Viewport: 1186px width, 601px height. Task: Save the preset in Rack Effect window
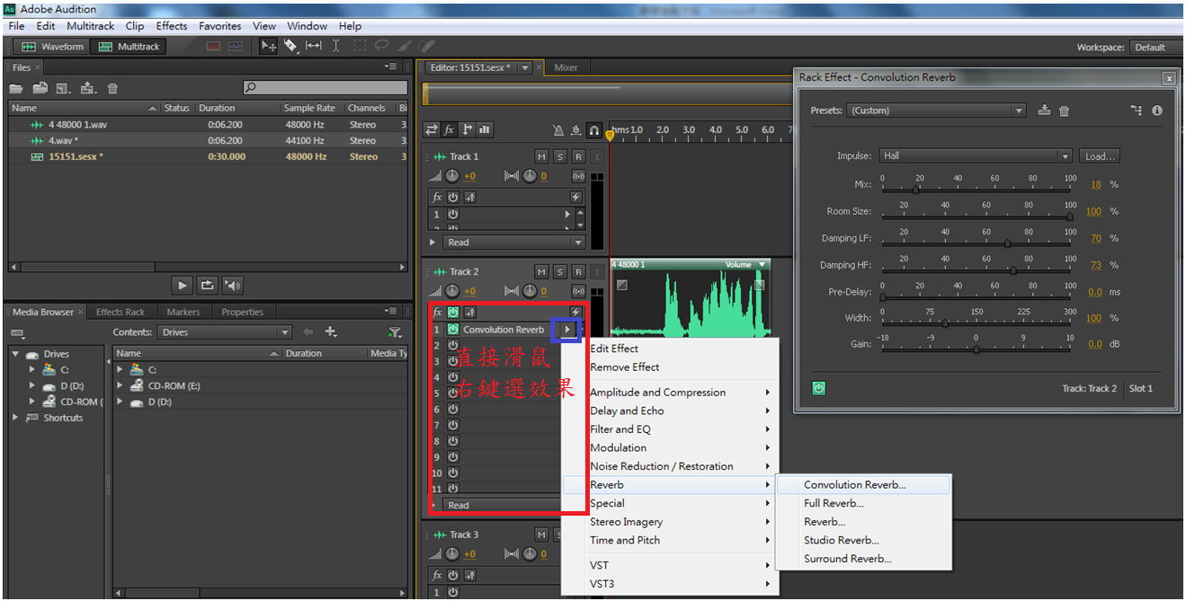pos(1044,110)
